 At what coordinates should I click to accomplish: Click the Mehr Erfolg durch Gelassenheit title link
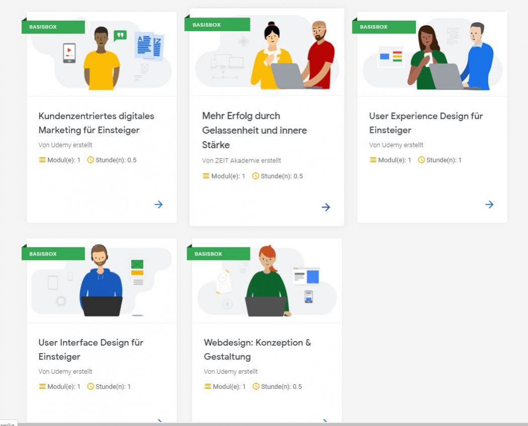click(x=254, y=130)
